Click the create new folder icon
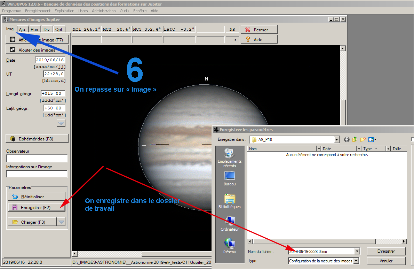414x269 pixels. (363, 139)
